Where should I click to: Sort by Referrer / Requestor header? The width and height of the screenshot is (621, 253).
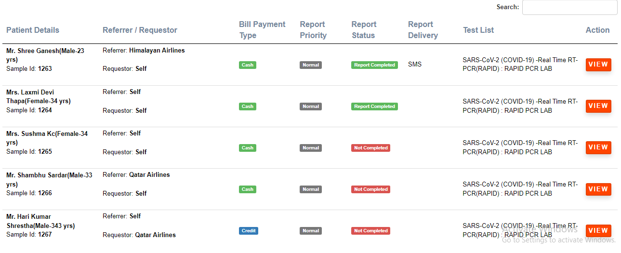pyautogui.click(x=140, y=30)
